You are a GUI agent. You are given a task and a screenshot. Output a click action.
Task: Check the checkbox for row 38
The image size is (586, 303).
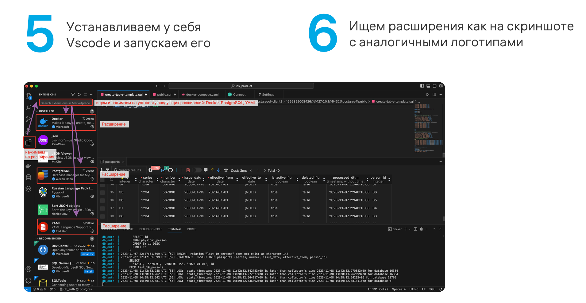(x=102, y=216)
